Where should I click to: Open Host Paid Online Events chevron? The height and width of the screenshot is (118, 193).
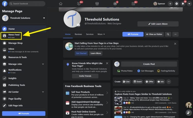pyautogui.click(x=107, y=112)
